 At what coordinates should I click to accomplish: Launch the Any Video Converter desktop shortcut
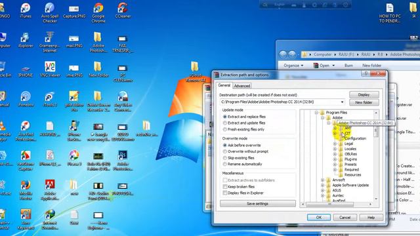point(123,101)
